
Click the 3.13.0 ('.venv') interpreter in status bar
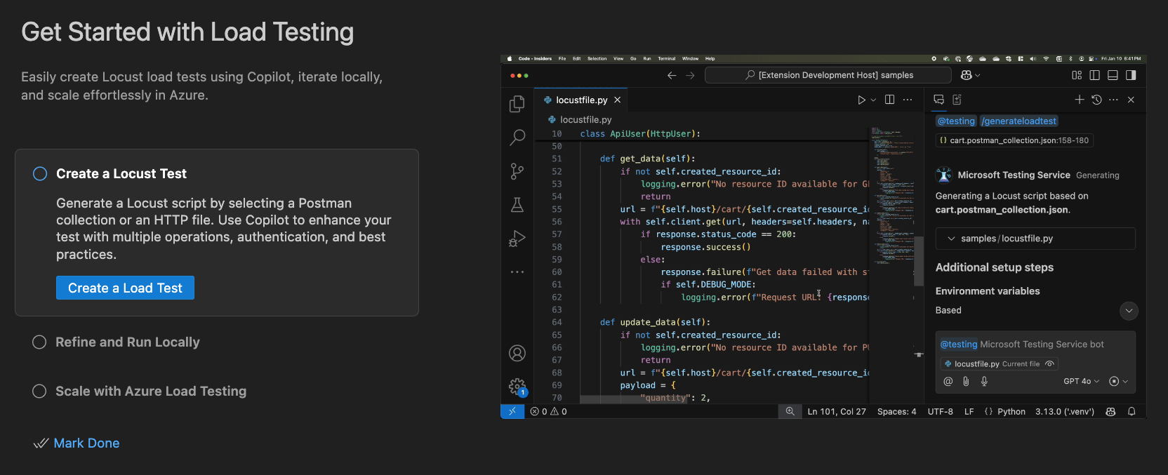coord(1064,411)
